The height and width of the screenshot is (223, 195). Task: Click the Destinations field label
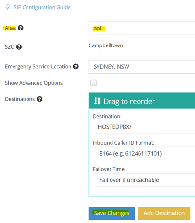pyautogui.click(x=20, y=99)
